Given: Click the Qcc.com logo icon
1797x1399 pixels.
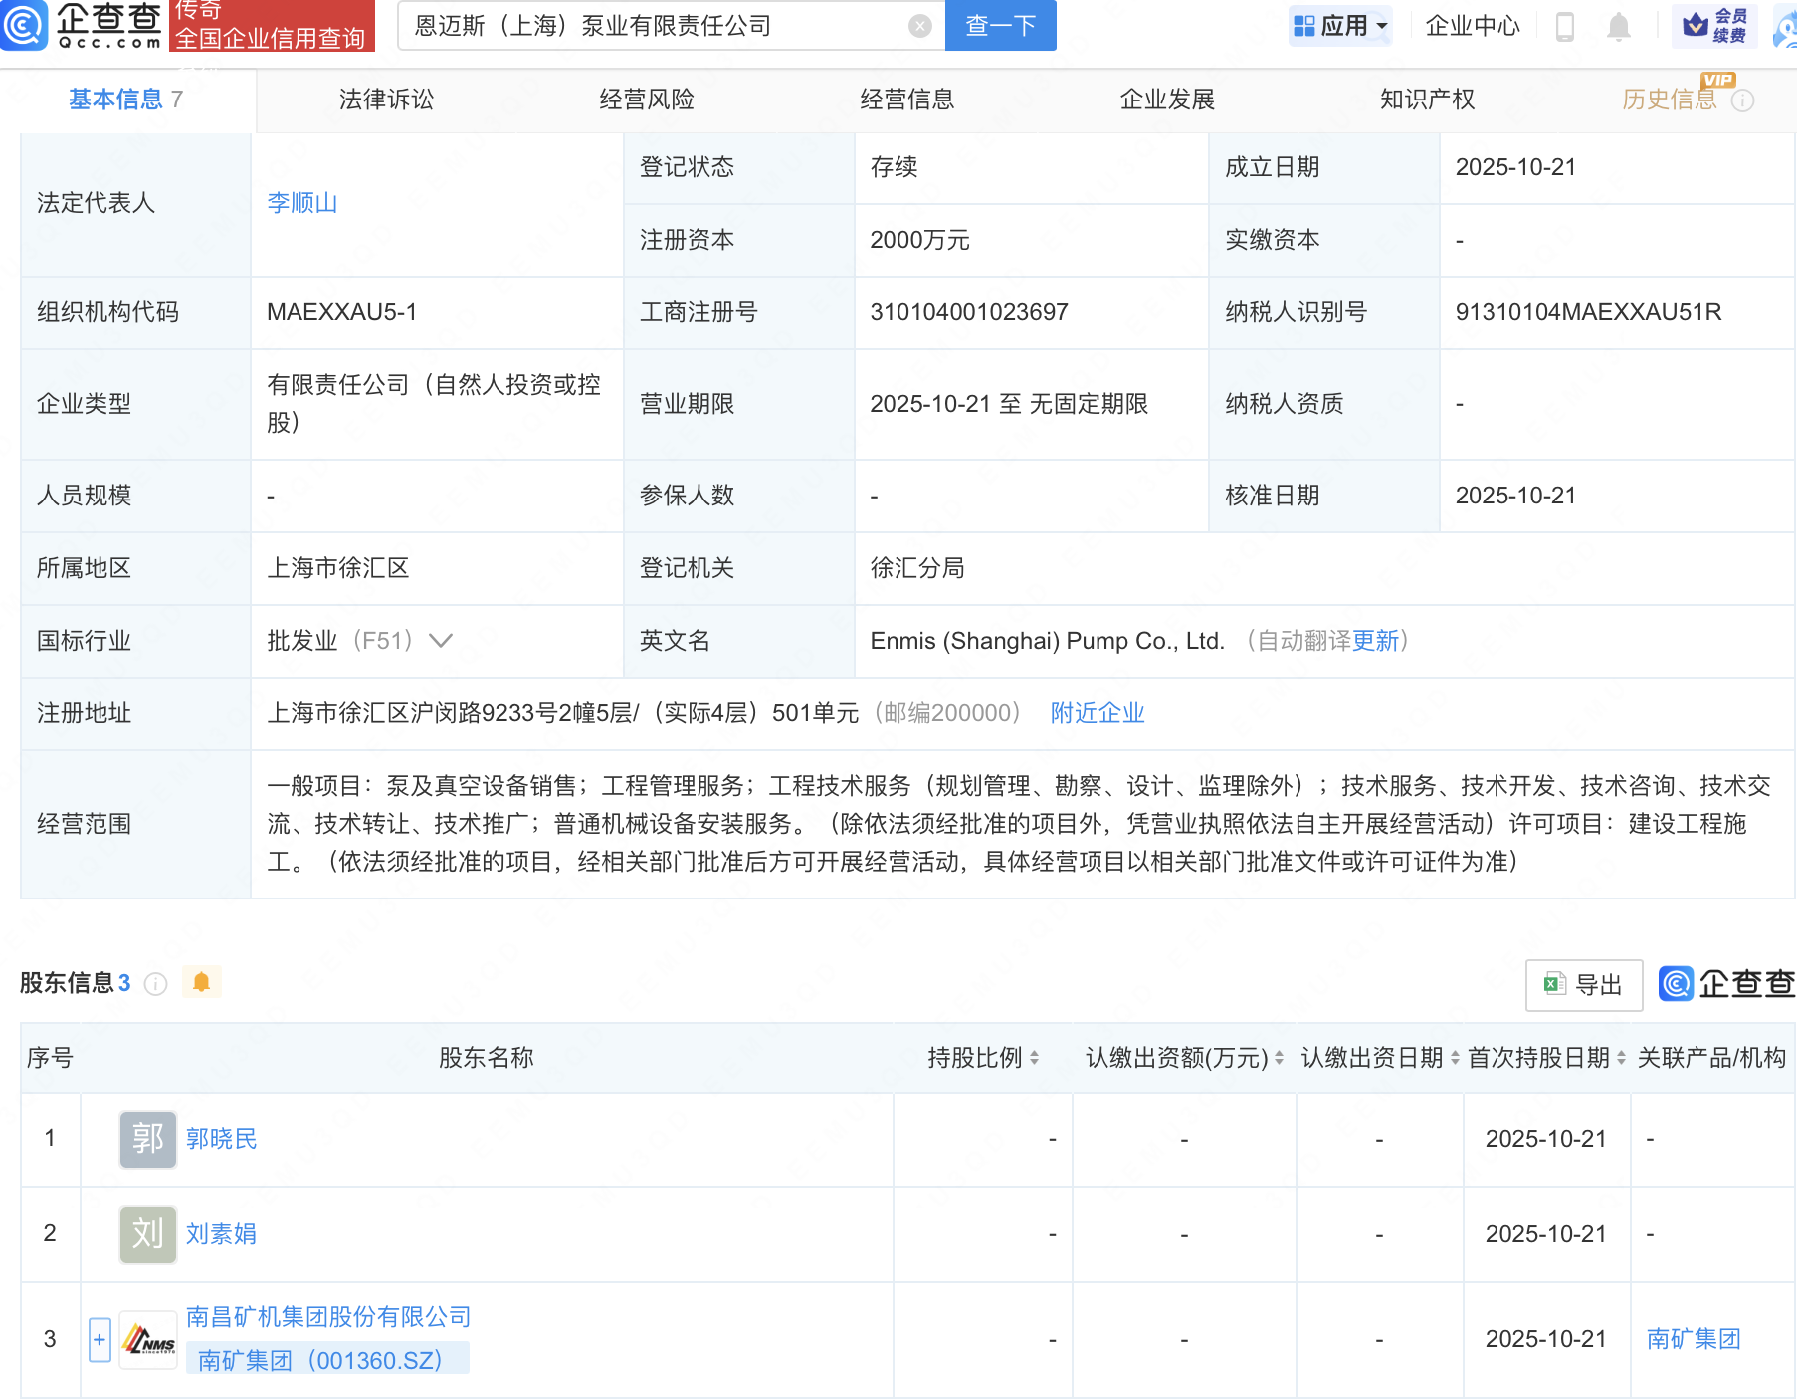Looking at the screenshot, I should (x=24, y=25).
